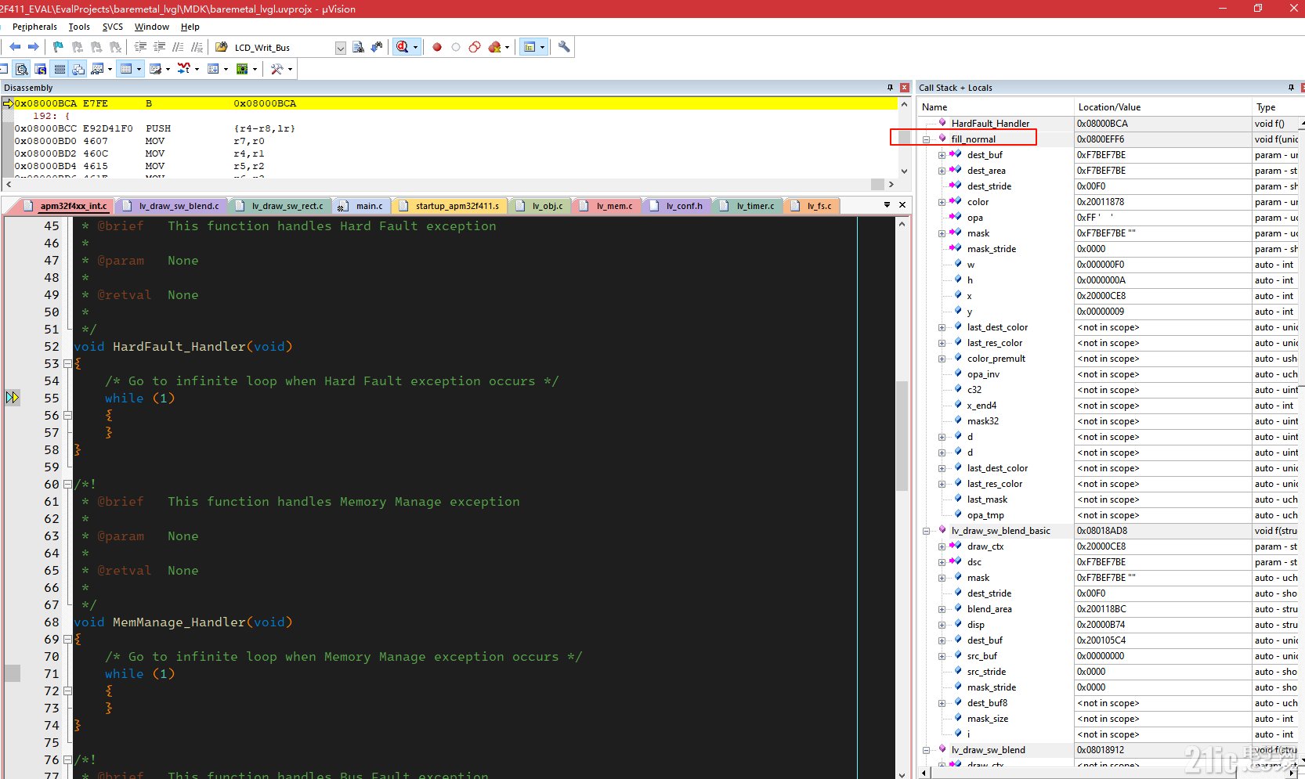Collapse the lv_draw_sw_blend_basic node
The image size is (1305, 779).
point(927,531)
